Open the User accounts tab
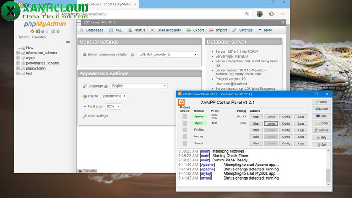 [x=166, y=30]
